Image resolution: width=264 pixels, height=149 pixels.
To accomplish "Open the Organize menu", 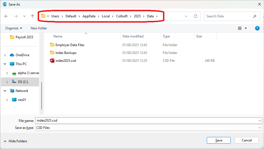I will (14, 28).
